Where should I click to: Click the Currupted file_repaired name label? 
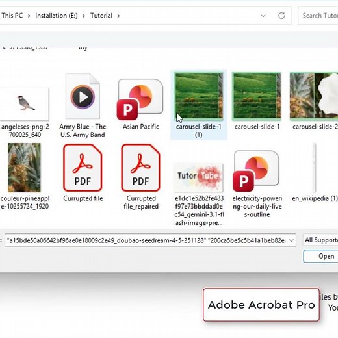tap(141, 202)
